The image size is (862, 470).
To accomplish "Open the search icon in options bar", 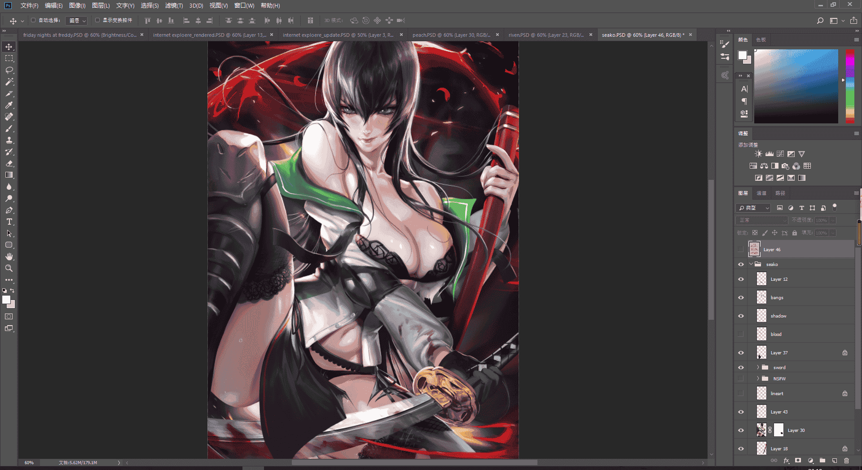I will click(x=820, y=21).
